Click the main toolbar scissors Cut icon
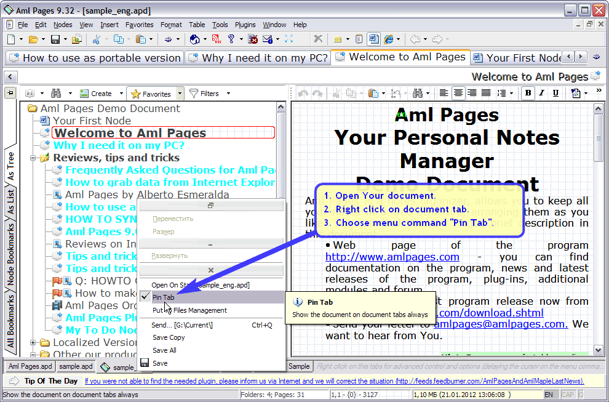Image resolution: width=609 pixels, height=402 pixels. tap(97, 39)
